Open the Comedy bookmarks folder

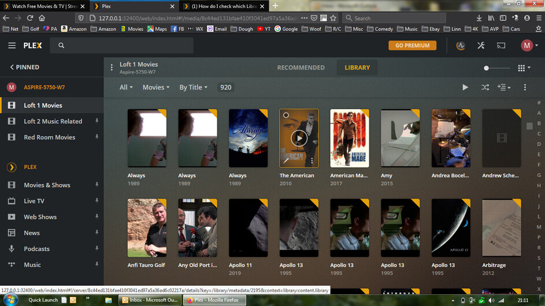[x=380, y=29]
